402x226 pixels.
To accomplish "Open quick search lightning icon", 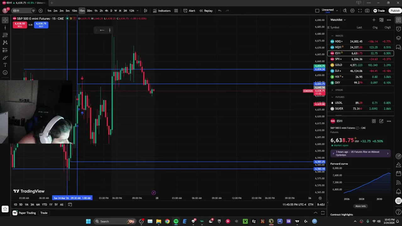I will point(345,11).
